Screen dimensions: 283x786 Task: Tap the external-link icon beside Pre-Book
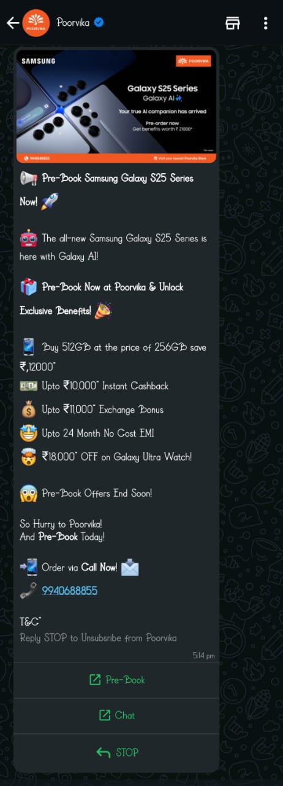[95, 680]
